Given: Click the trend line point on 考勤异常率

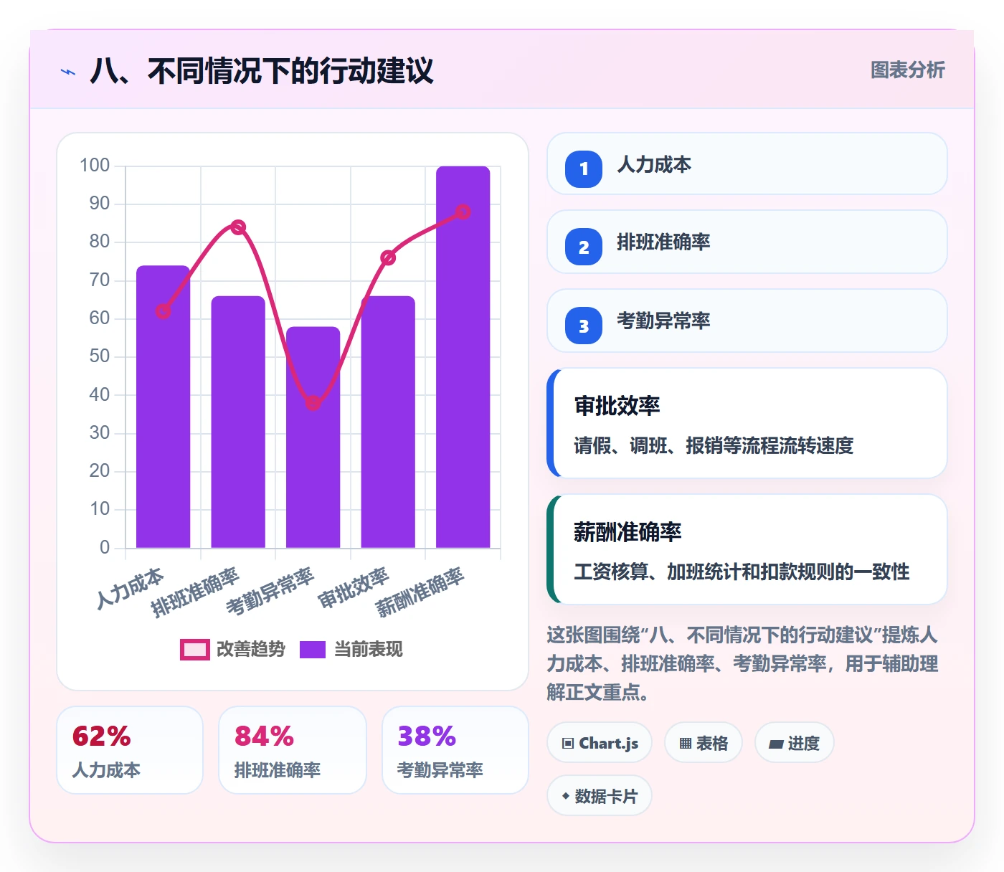Looking at the screenshot, I should (313, 403).
